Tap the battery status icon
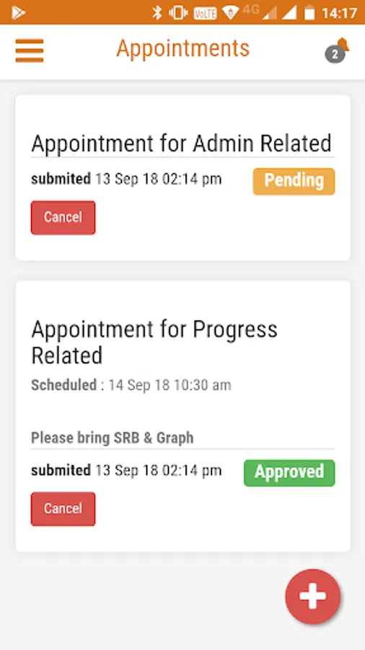Viewport: 365px width, 650px height. 309,13
